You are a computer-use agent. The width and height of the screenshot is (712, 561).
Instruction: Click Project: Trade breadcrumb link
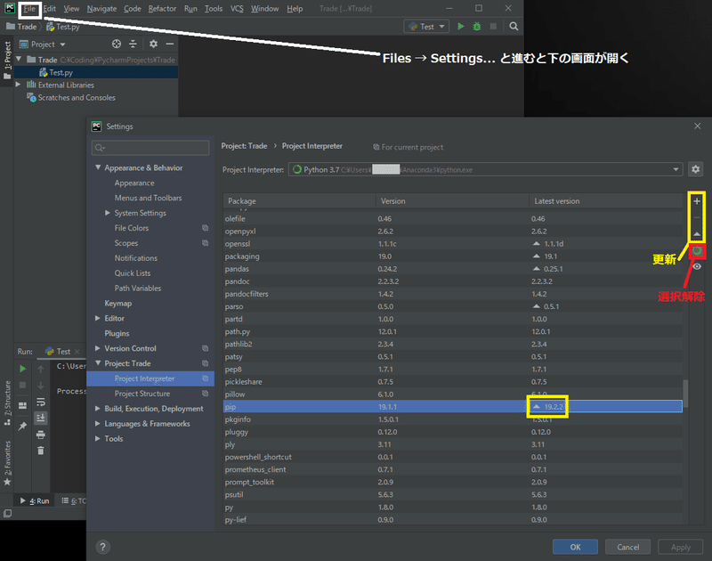[244, 146]
